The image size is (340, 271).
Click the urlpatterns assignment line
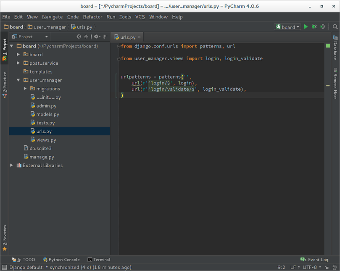(156, 77)
